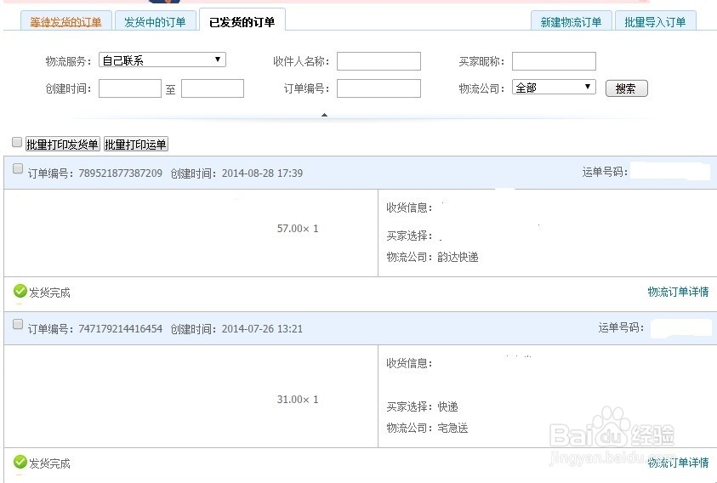717x483 pixels.
Task: Check the box for order 747179214416454
Action: coord(17,324)
